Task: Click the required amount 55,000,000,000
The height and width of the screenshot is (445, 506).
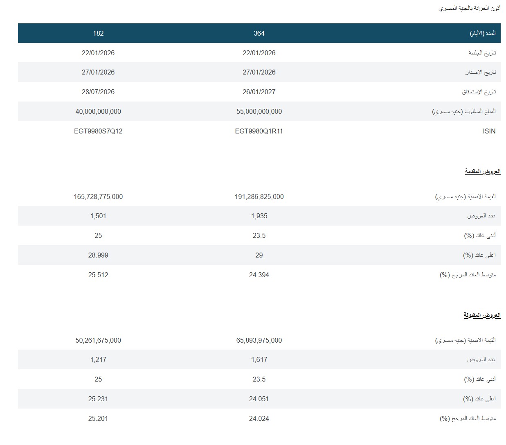Action: (x=259, y=111)
